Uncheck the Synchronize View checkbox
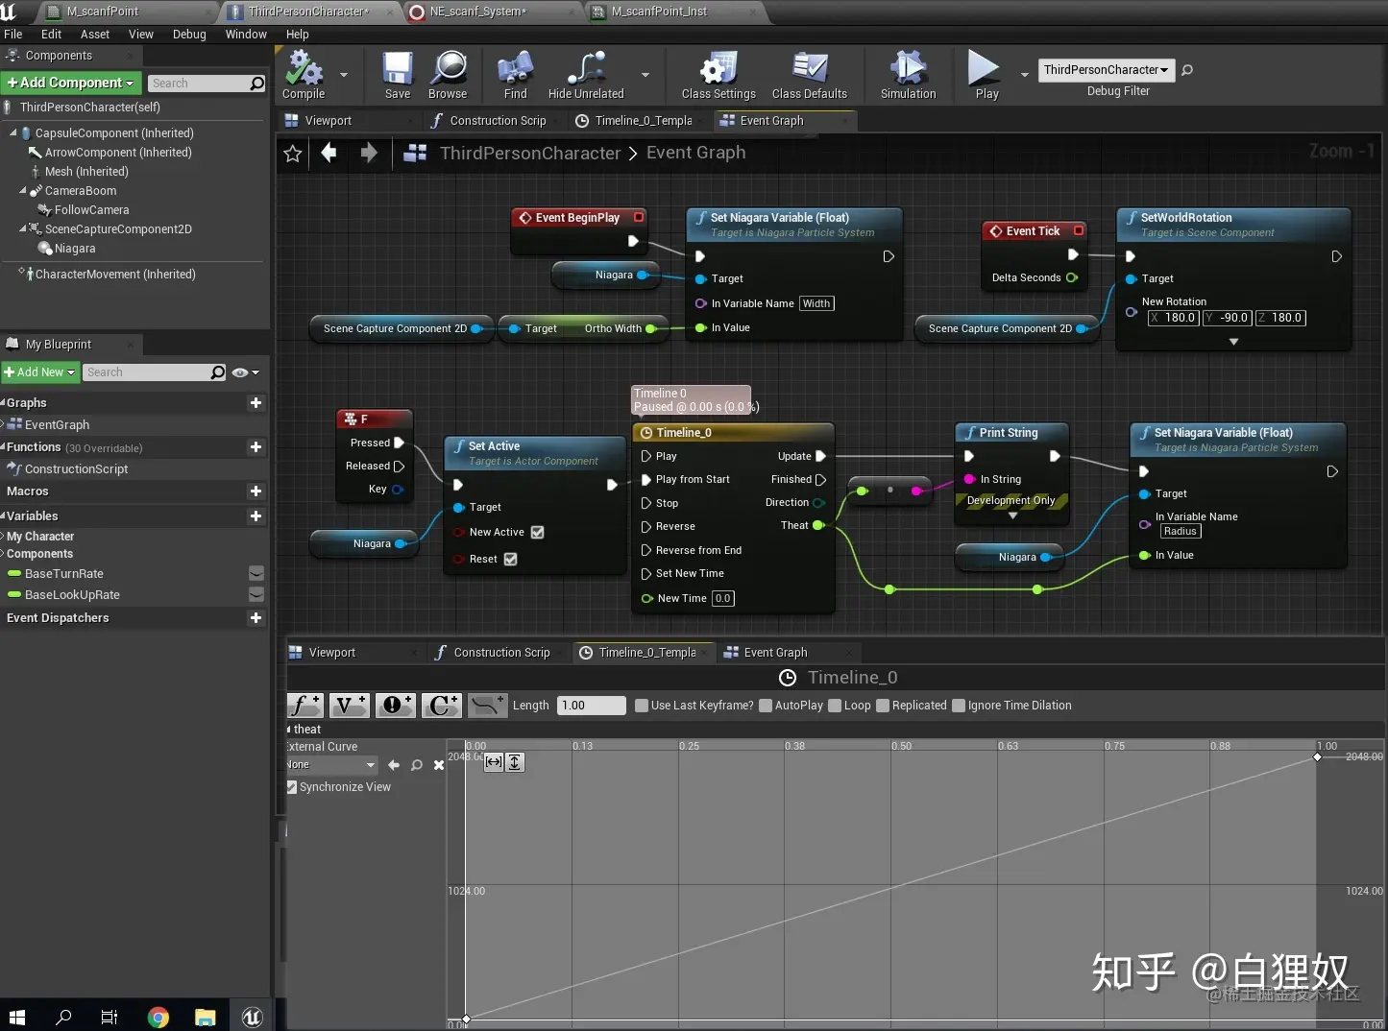The image size is (1388, 1031). point(291,787)
